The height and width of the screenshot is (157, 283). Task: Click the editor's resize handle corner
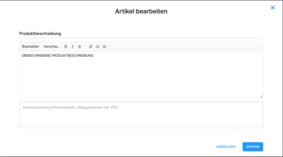point(261,96)
